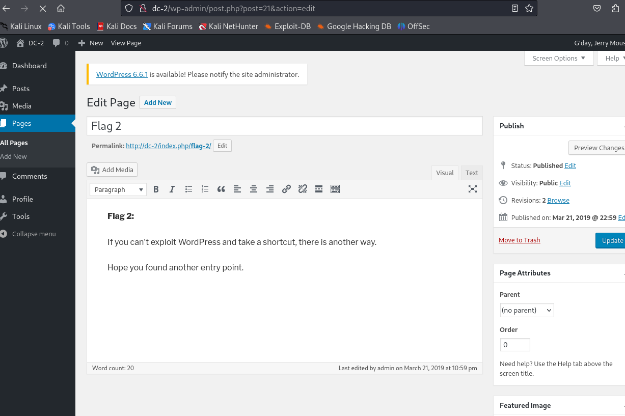Click the Move to Trash link

(519, 240)
